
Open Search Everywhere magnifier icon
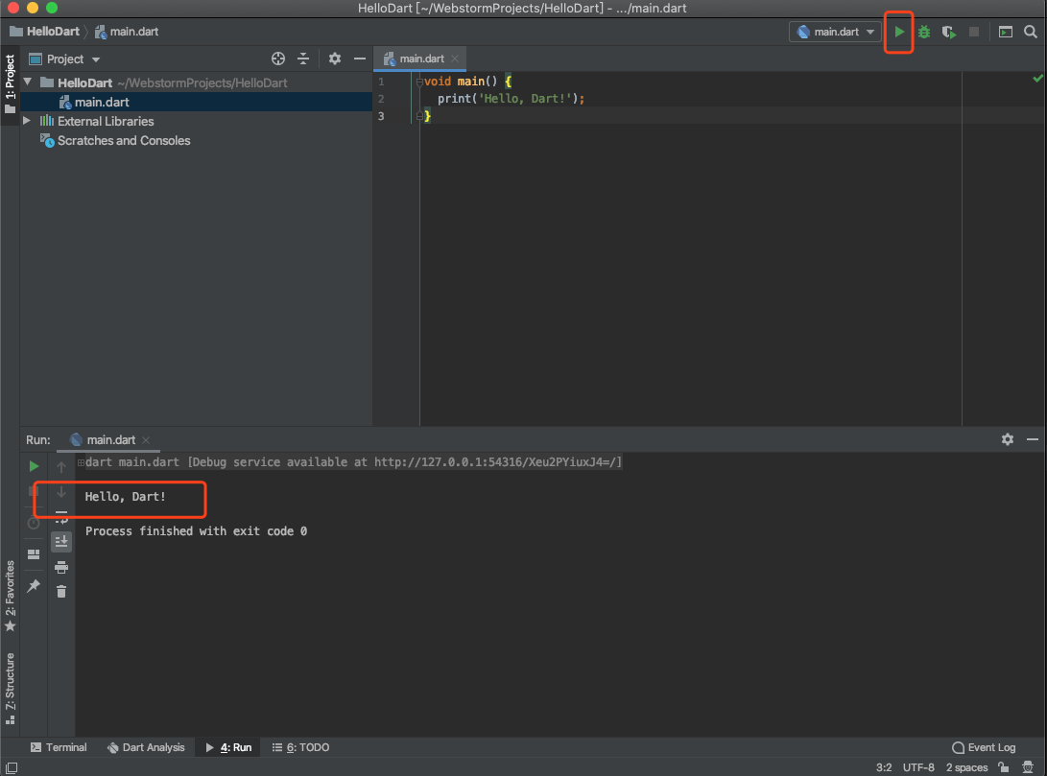pyautogui.click(x=1031, y=32)
